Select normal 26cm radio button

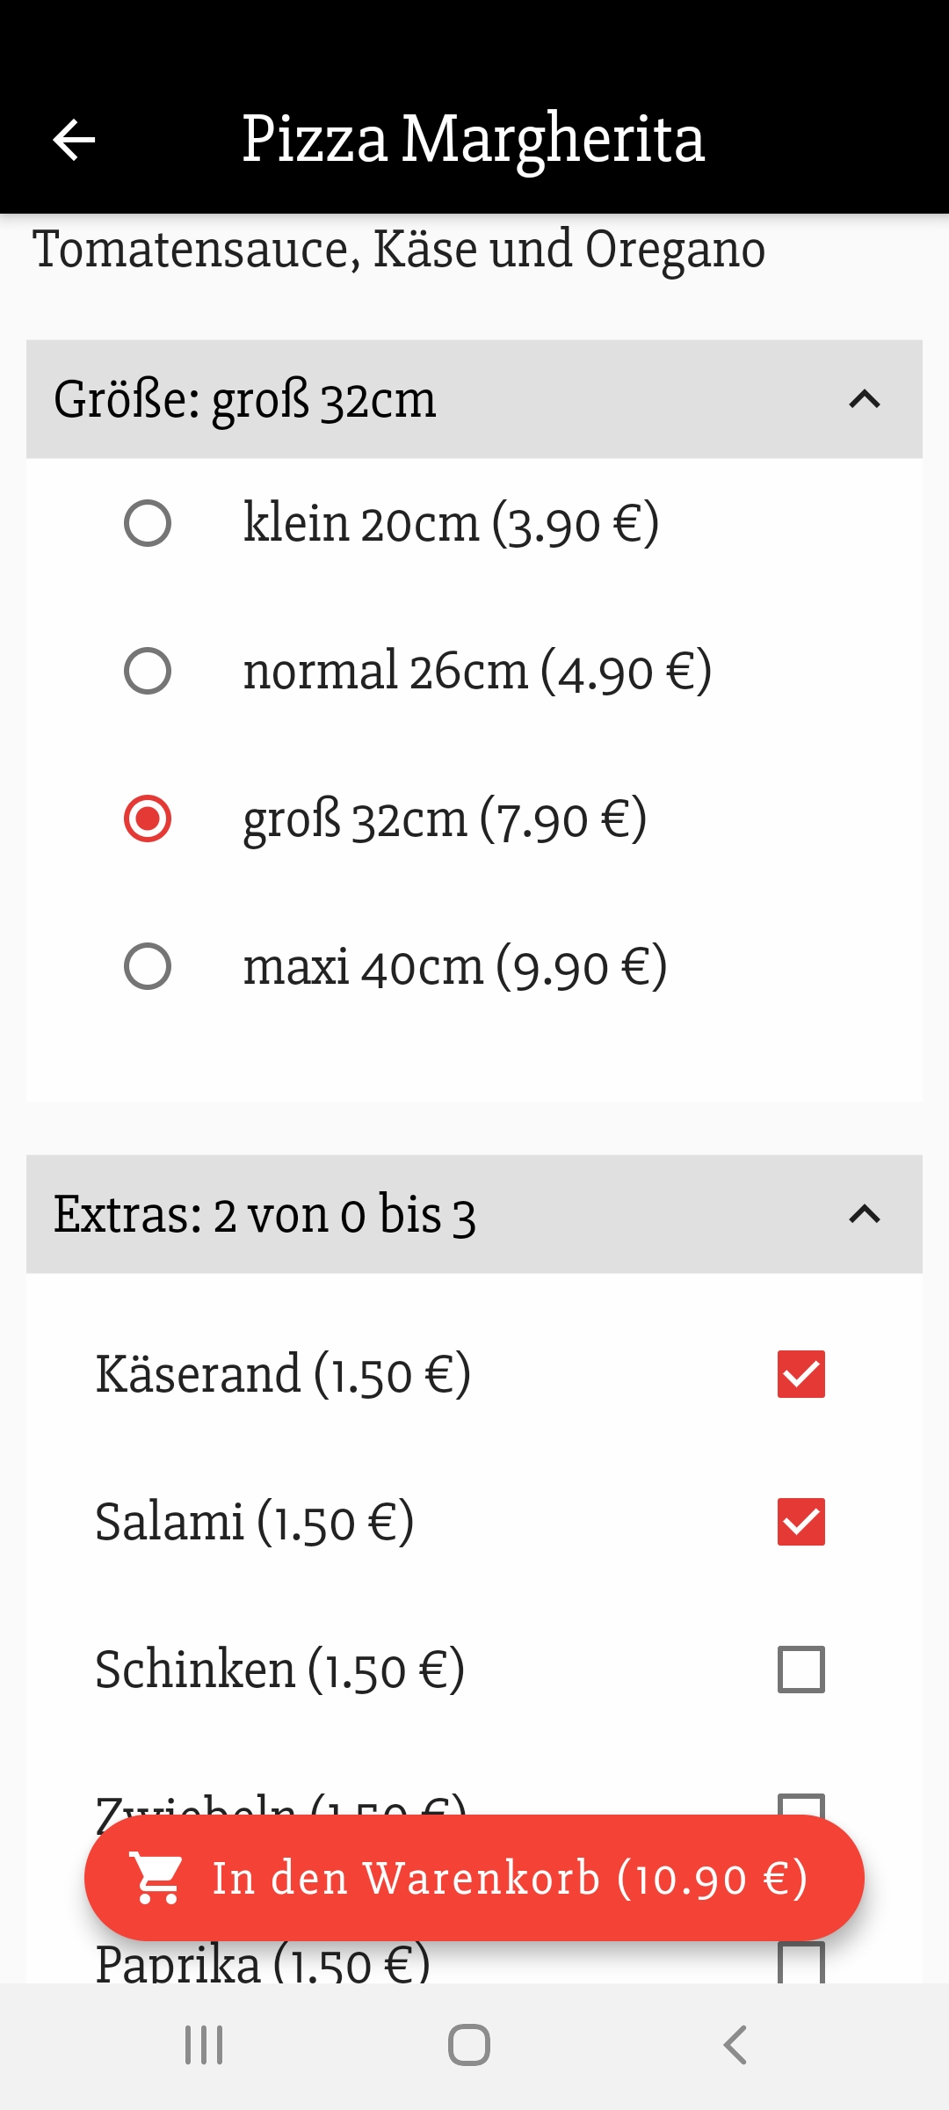148,672
